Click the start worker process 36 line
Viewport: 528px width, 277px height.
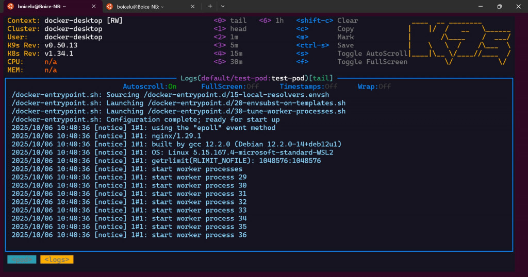point(129,235)
